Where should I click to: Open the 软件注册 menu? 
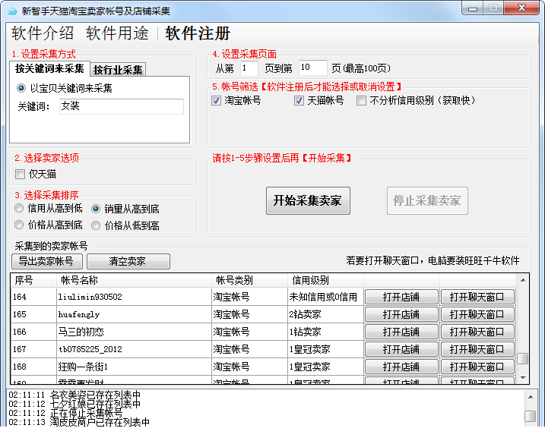click(x=198, y=33)
